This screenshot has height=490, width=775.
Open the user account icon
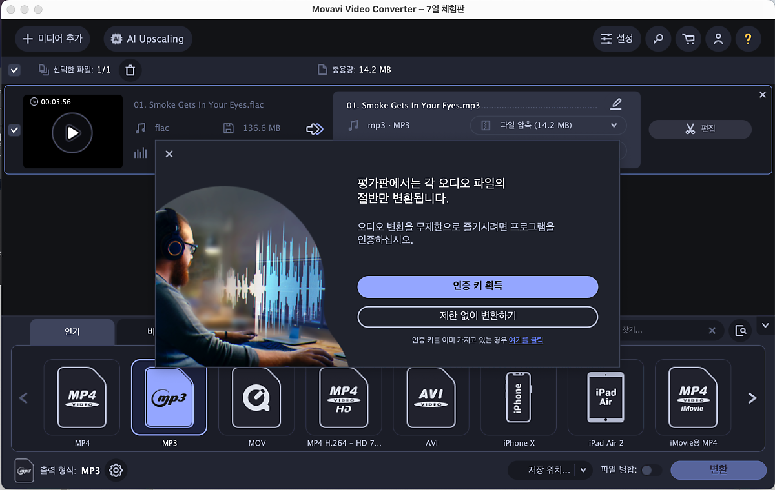click(718, 39)
